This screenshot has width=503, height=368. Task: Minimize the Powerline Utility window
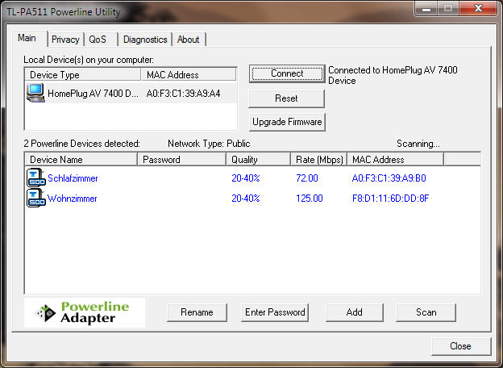tap(426, 8)
